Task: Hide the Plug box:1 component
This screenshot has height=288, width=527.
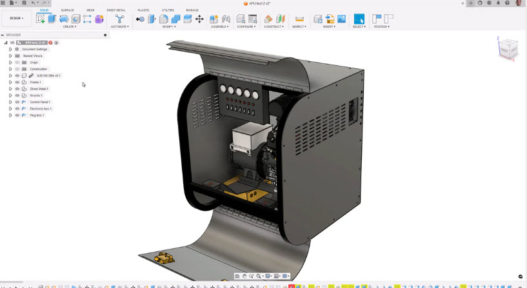Action: pyautogui.click(x=17, y=115)
